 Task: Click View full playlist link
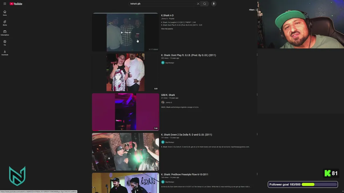pyautogui.click(x=167, y=29)
